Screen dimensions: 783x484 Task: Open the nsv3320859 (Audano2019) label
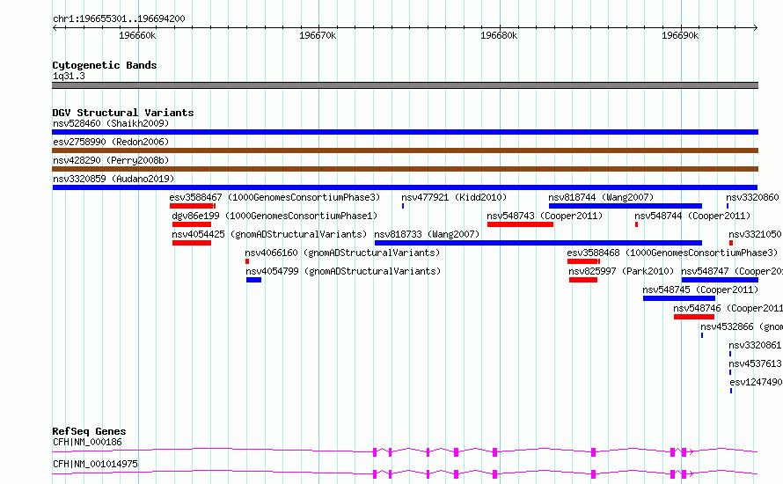coord(113,179)
